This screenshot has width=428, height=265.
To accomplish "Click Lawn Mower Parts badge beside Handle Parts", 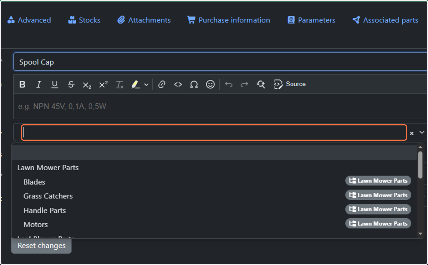I will coord(378,209).
